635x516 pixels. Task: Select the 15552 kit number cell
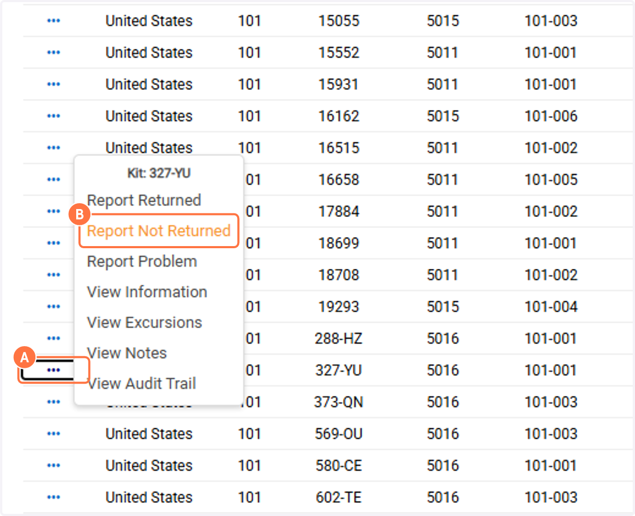339,53
